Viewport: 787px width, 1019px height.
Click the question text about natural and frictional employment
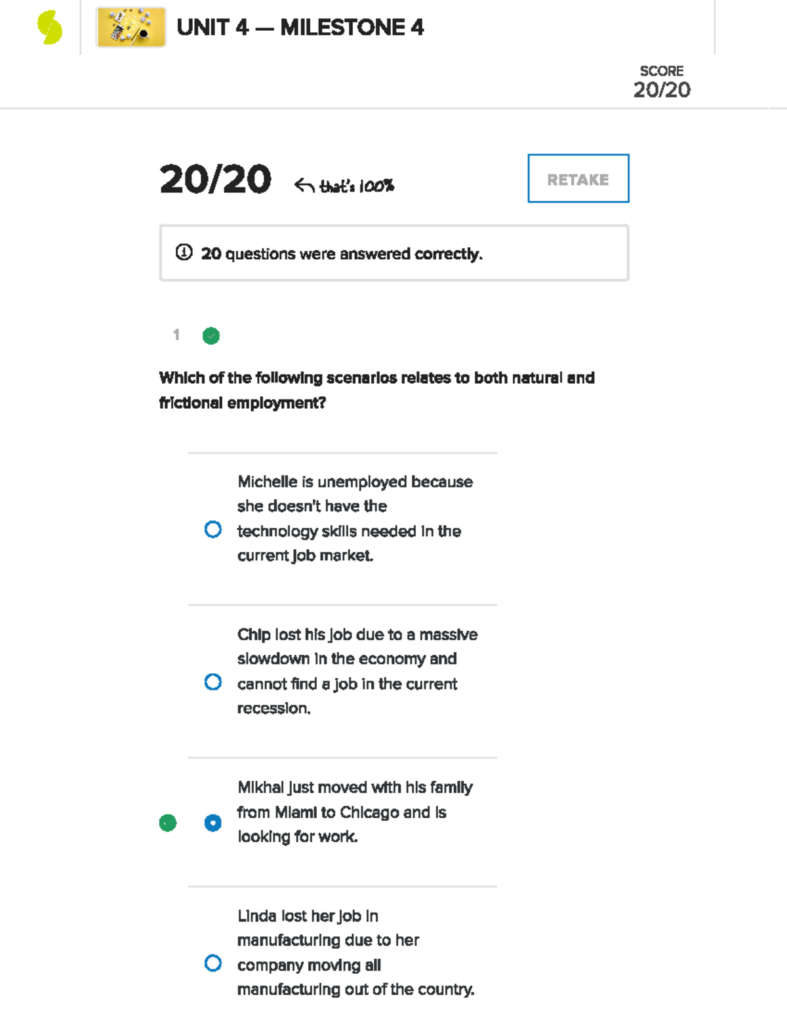377,390
